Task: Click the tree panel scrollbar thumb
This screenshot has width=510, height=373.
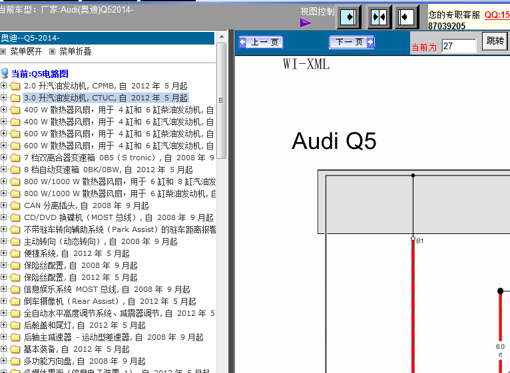Action: pos(222,100)
